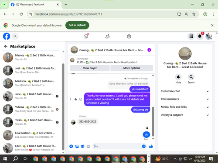
Task: Open the taskbar clock and date
Action: (200, 159)
